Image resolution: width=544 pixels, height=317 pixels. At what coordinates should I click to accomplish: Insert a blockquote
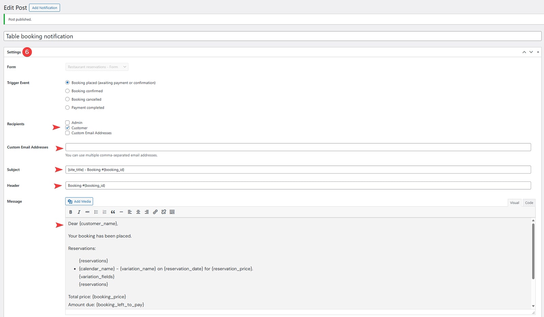[113, 212]
